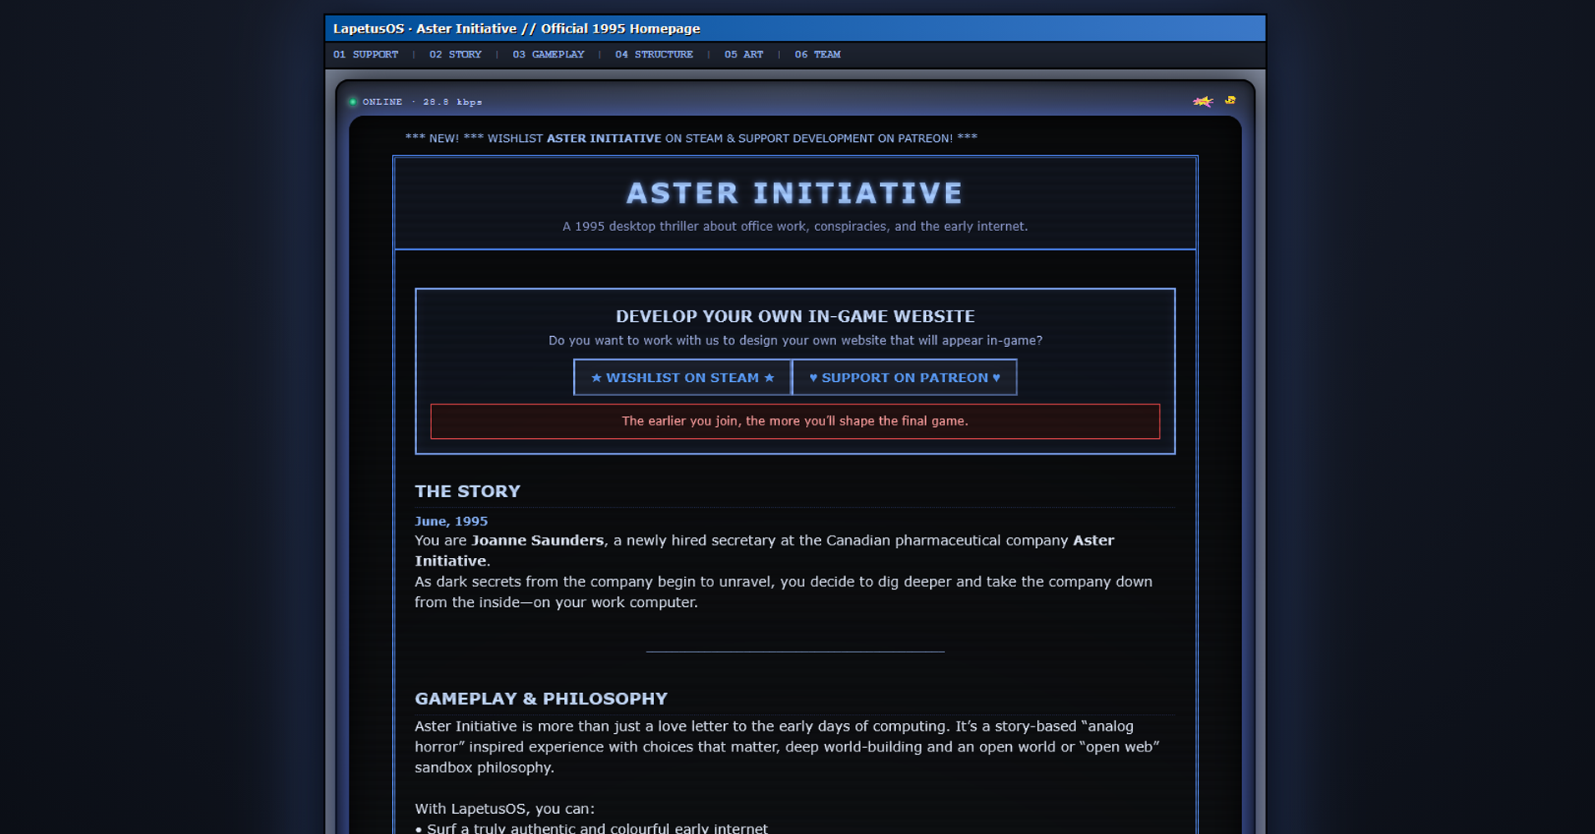Click the 'Do you want to work with us' line
Image resolution: width=1595 pixels, height=834 pixels.
[x=795, y=340]
